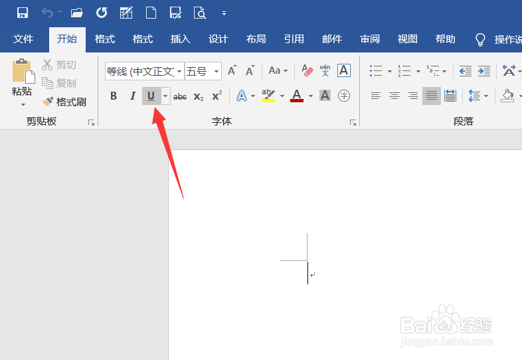This screenshot has height=360, width=522.
Task: Click the Enclosed Characters 字 circle icon
Action: 344,96
